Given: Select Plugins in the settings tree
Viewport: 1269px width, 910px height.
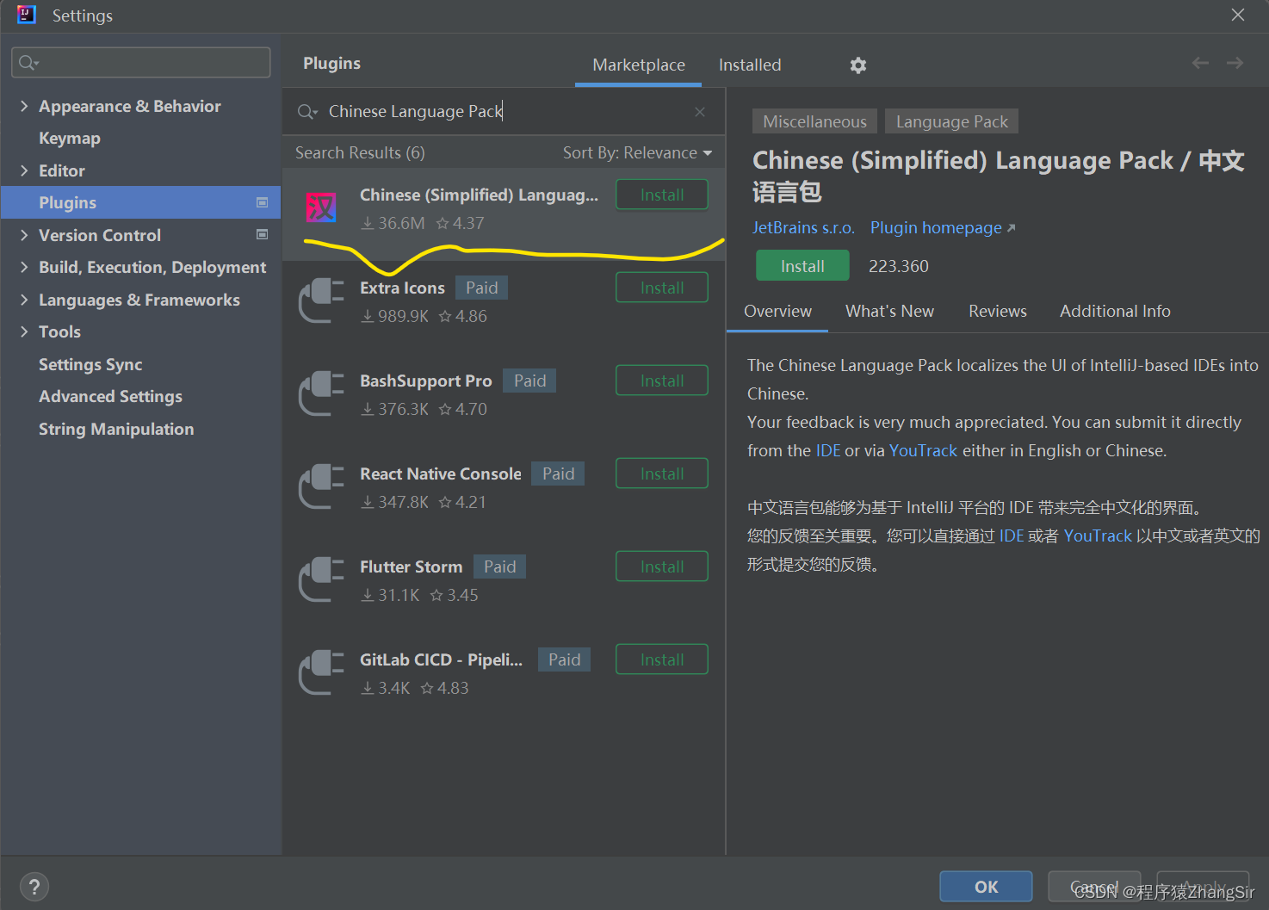Looking at the screenshot, I should pos(141,202).
